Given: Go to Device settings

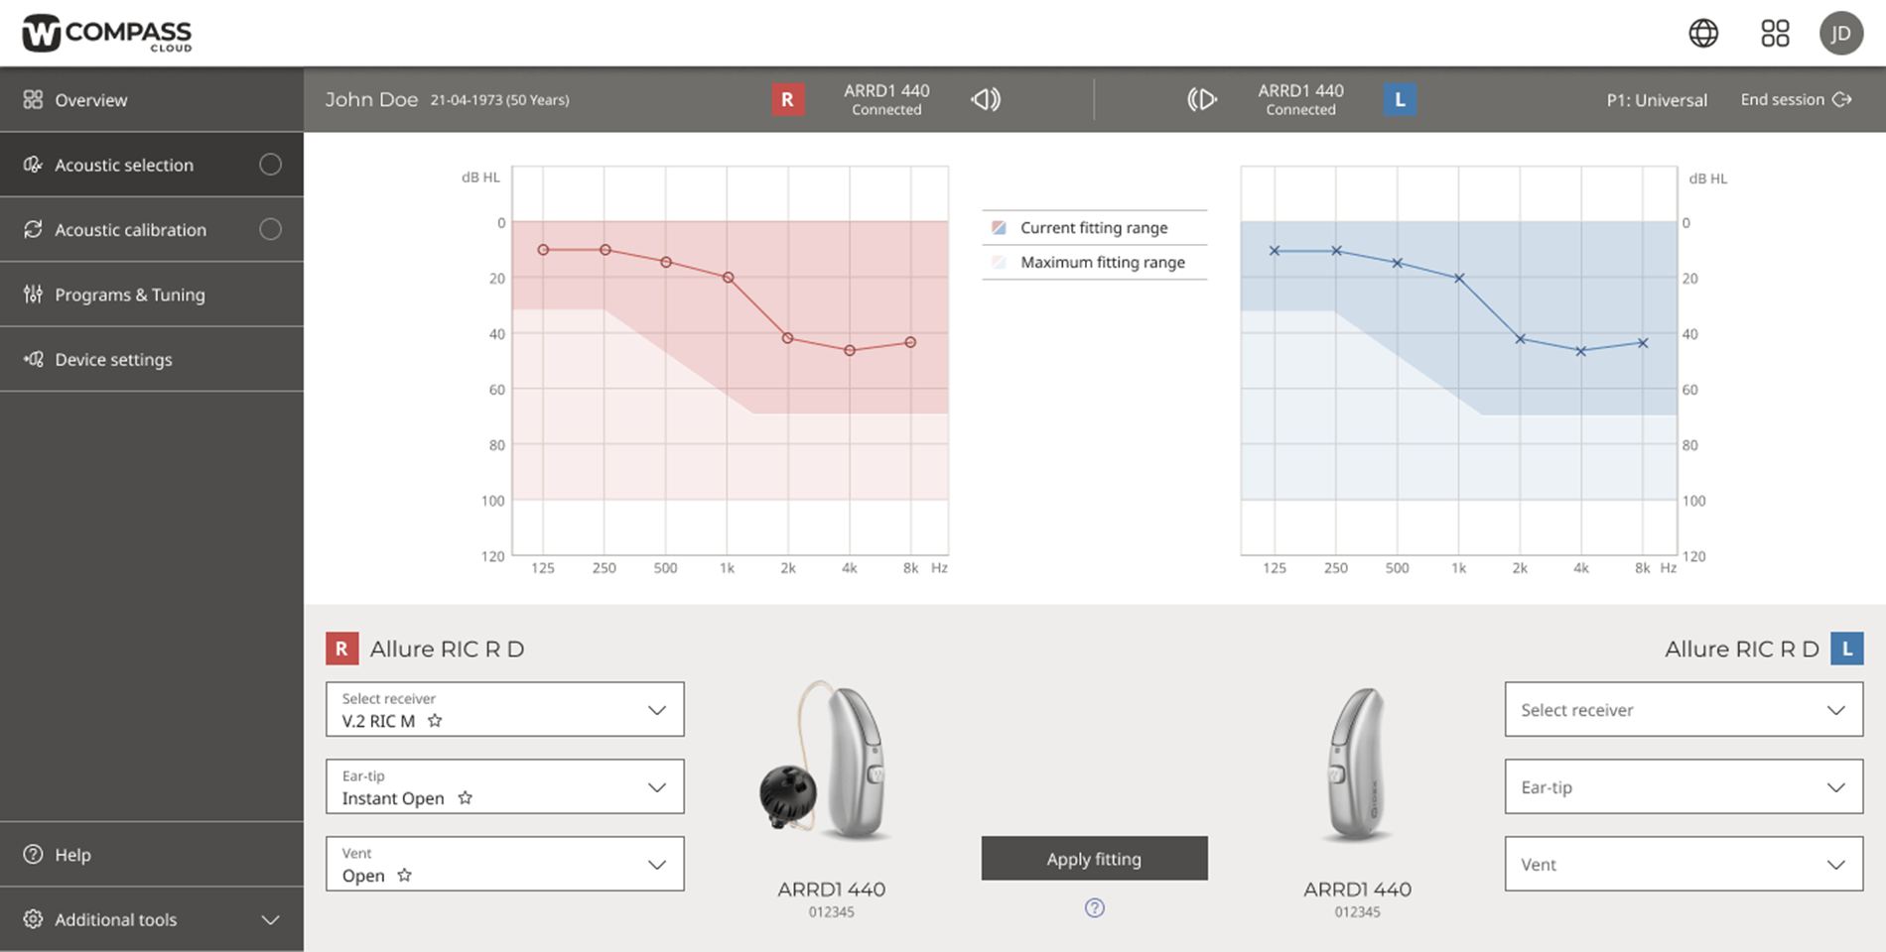Looking at the screenshot, I should click(113, 359).
